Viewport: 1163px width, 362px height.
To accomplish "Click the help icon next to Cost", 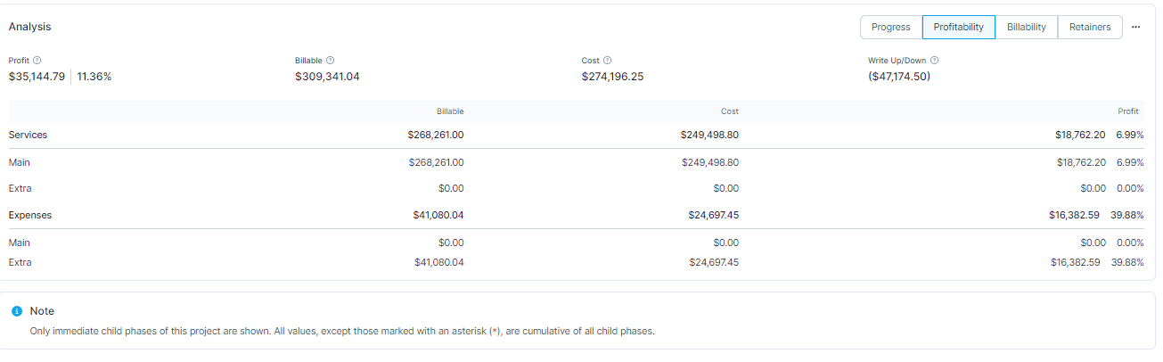I will click(608, 60).
